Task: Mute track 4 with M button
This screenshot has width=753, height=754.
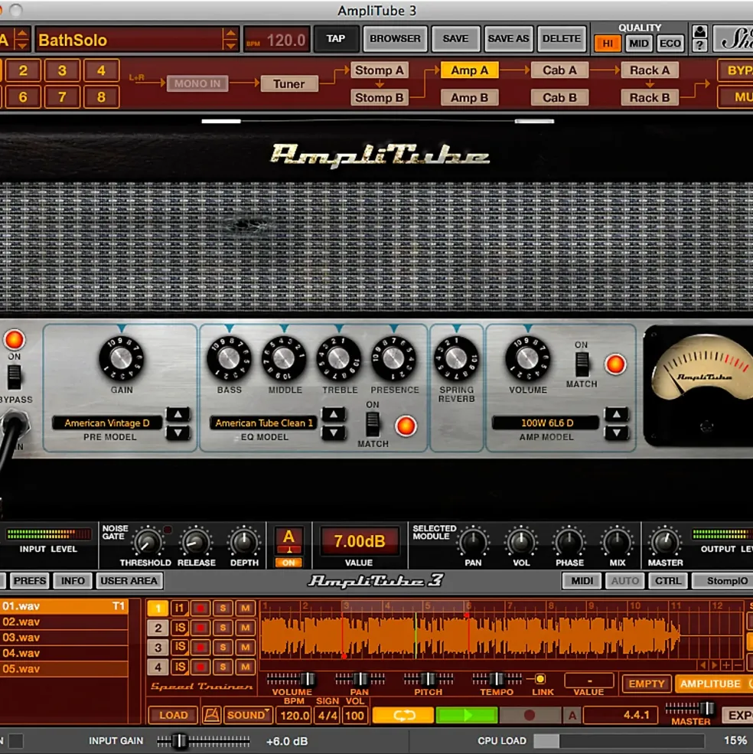Action: (x=245, y=667)
